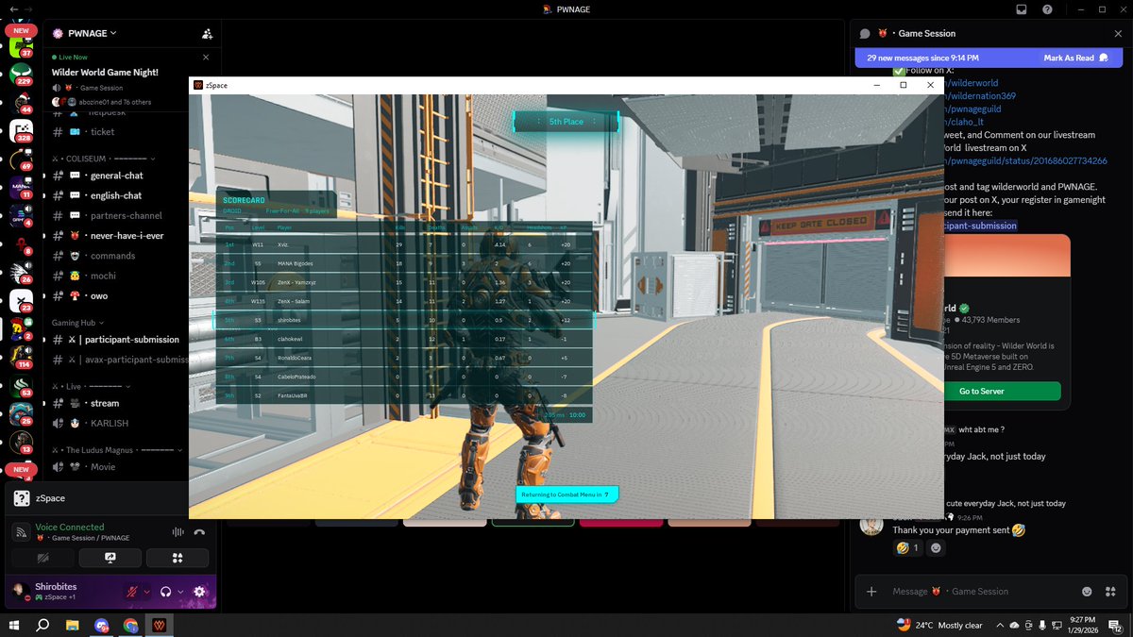Open Shirobites user profile avatar
Screen dimensions: 1133x637
tap(20, 592)
